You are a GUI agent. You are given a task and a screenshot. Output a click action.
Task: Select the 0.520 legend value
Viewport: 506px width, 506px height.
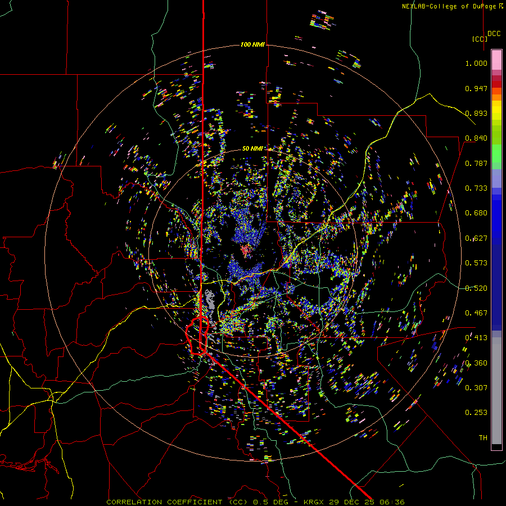(476, 288)
